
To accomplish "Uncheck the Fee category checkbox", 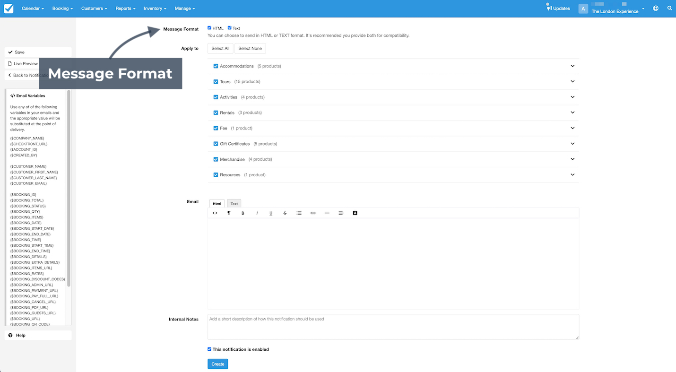I will click(216, 128).
